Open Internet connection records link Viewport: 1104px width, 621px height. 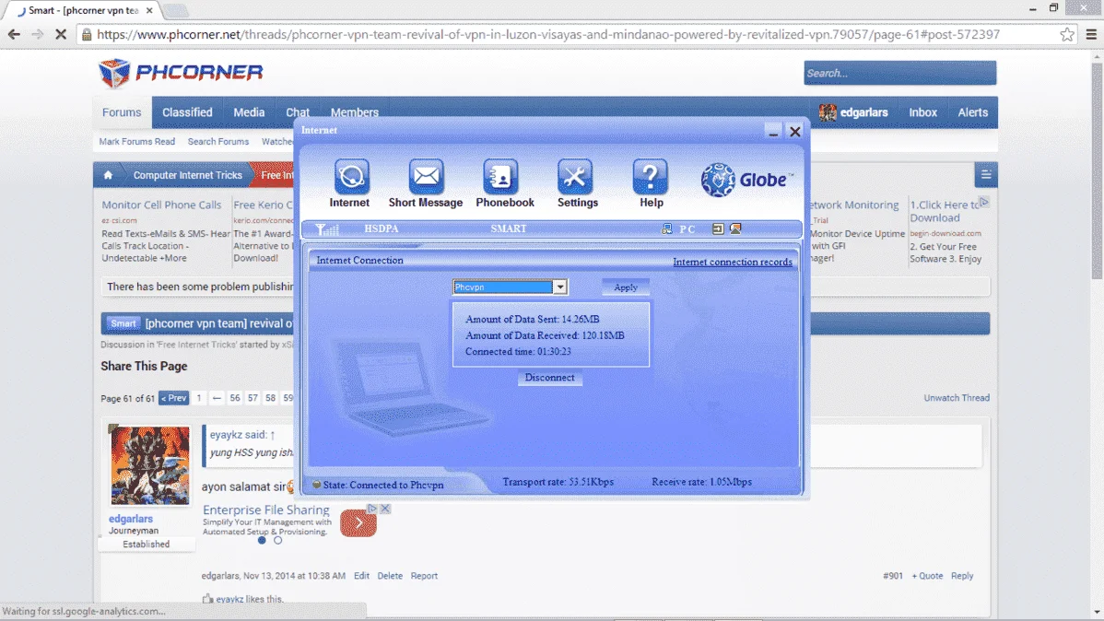[x=733, y=262]
